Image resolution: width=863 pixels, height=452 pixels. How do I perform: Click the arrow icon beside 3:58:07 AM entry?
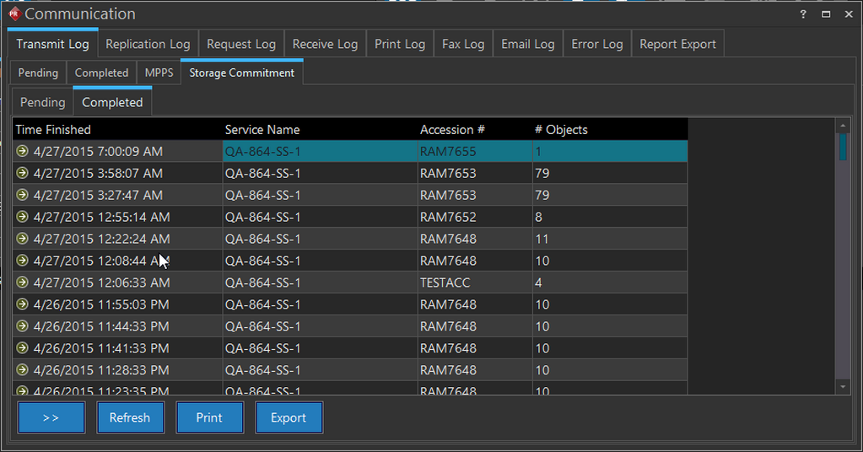[23, 174]
